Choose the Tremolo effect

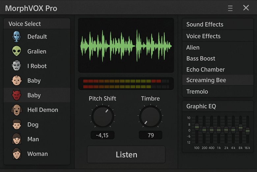[x=218, y=91]
